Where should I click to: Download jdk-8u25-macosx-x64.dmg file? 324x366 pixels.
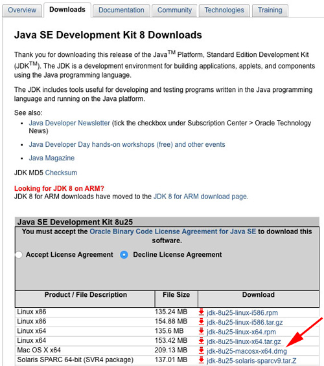pyautogui.click(x=247, y=351)
